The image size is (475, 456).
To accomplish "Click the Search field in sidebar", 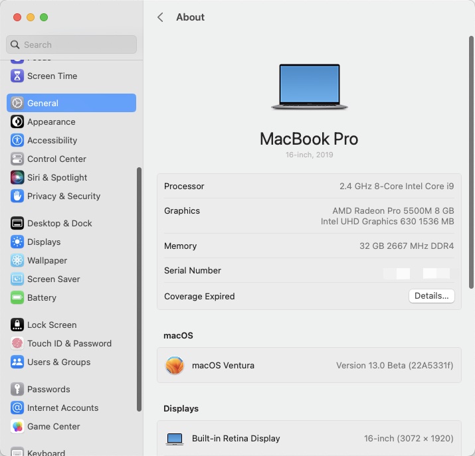I will (72, 44).
